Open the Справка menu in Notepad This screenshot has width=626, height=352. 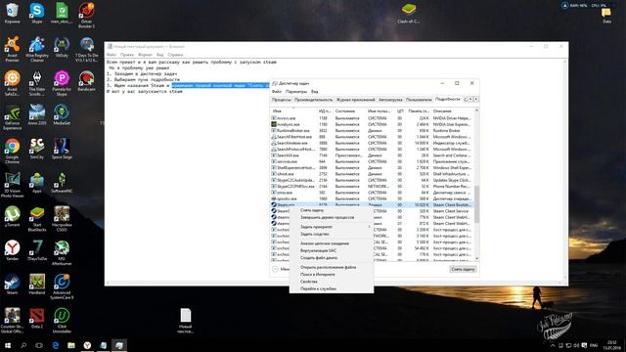[x=175, y=55]
